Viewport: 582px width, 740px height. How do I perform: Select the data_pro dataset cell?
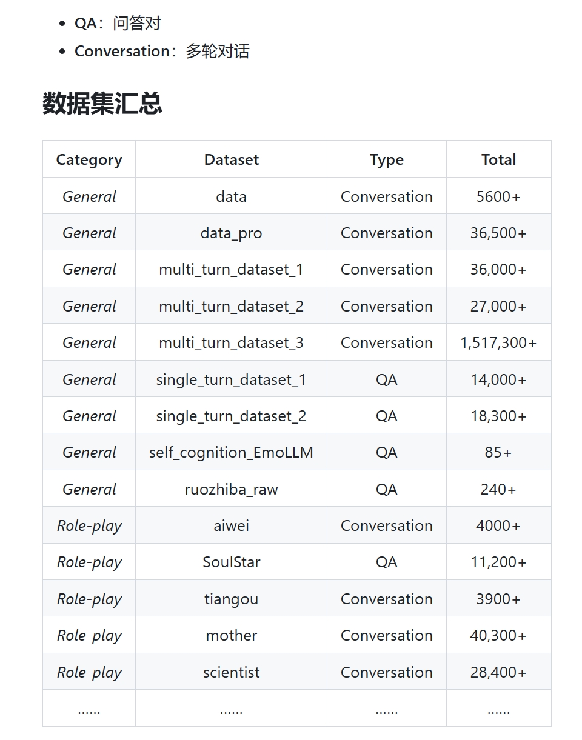231,233
